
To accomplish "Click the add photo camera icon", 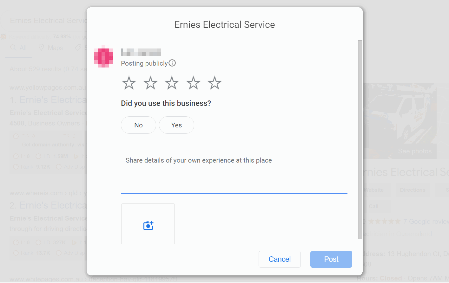I will tap(148, 225).
